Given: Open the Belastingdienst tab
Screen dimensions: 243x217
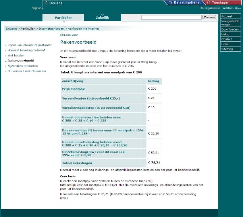Looking at the screenshot, I should [x=185, y=2].
